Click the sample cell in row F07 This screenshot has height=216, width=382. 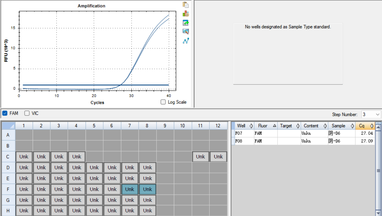tap(342, 133)
